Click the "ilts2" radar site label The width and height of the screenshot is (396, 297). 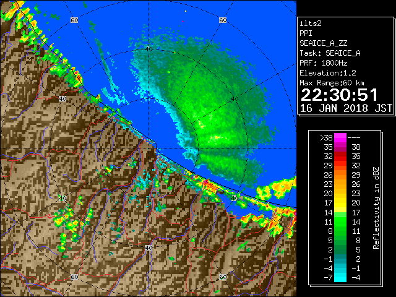[311, 24]
